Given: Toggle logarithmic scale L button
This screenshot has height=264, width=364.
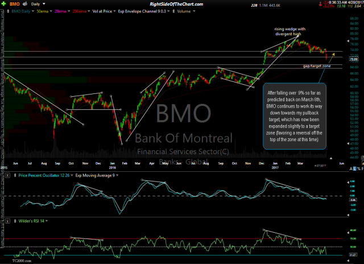Looking at the screenshot, I should [x=355, y=169].
